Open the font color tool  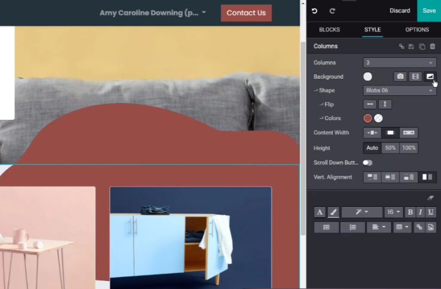pyautogui.click(x=320, y=212)
